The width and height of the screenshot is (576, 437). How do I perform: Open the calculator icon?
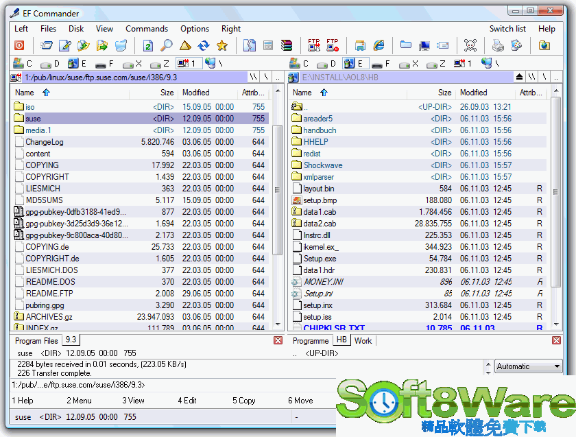pyautogui.click(x=268, y=45)
